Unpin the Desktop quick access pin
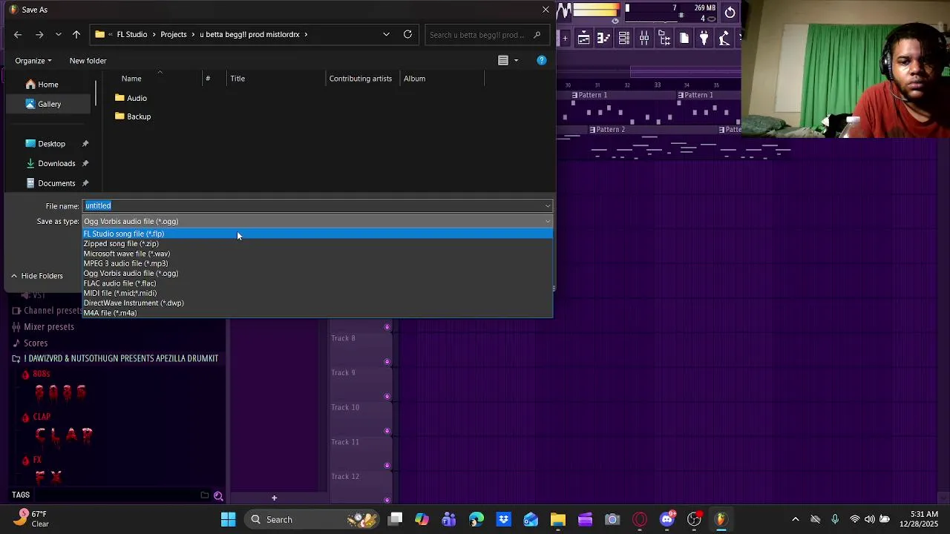This screenshot has height=534, width=950. (85, 144)
